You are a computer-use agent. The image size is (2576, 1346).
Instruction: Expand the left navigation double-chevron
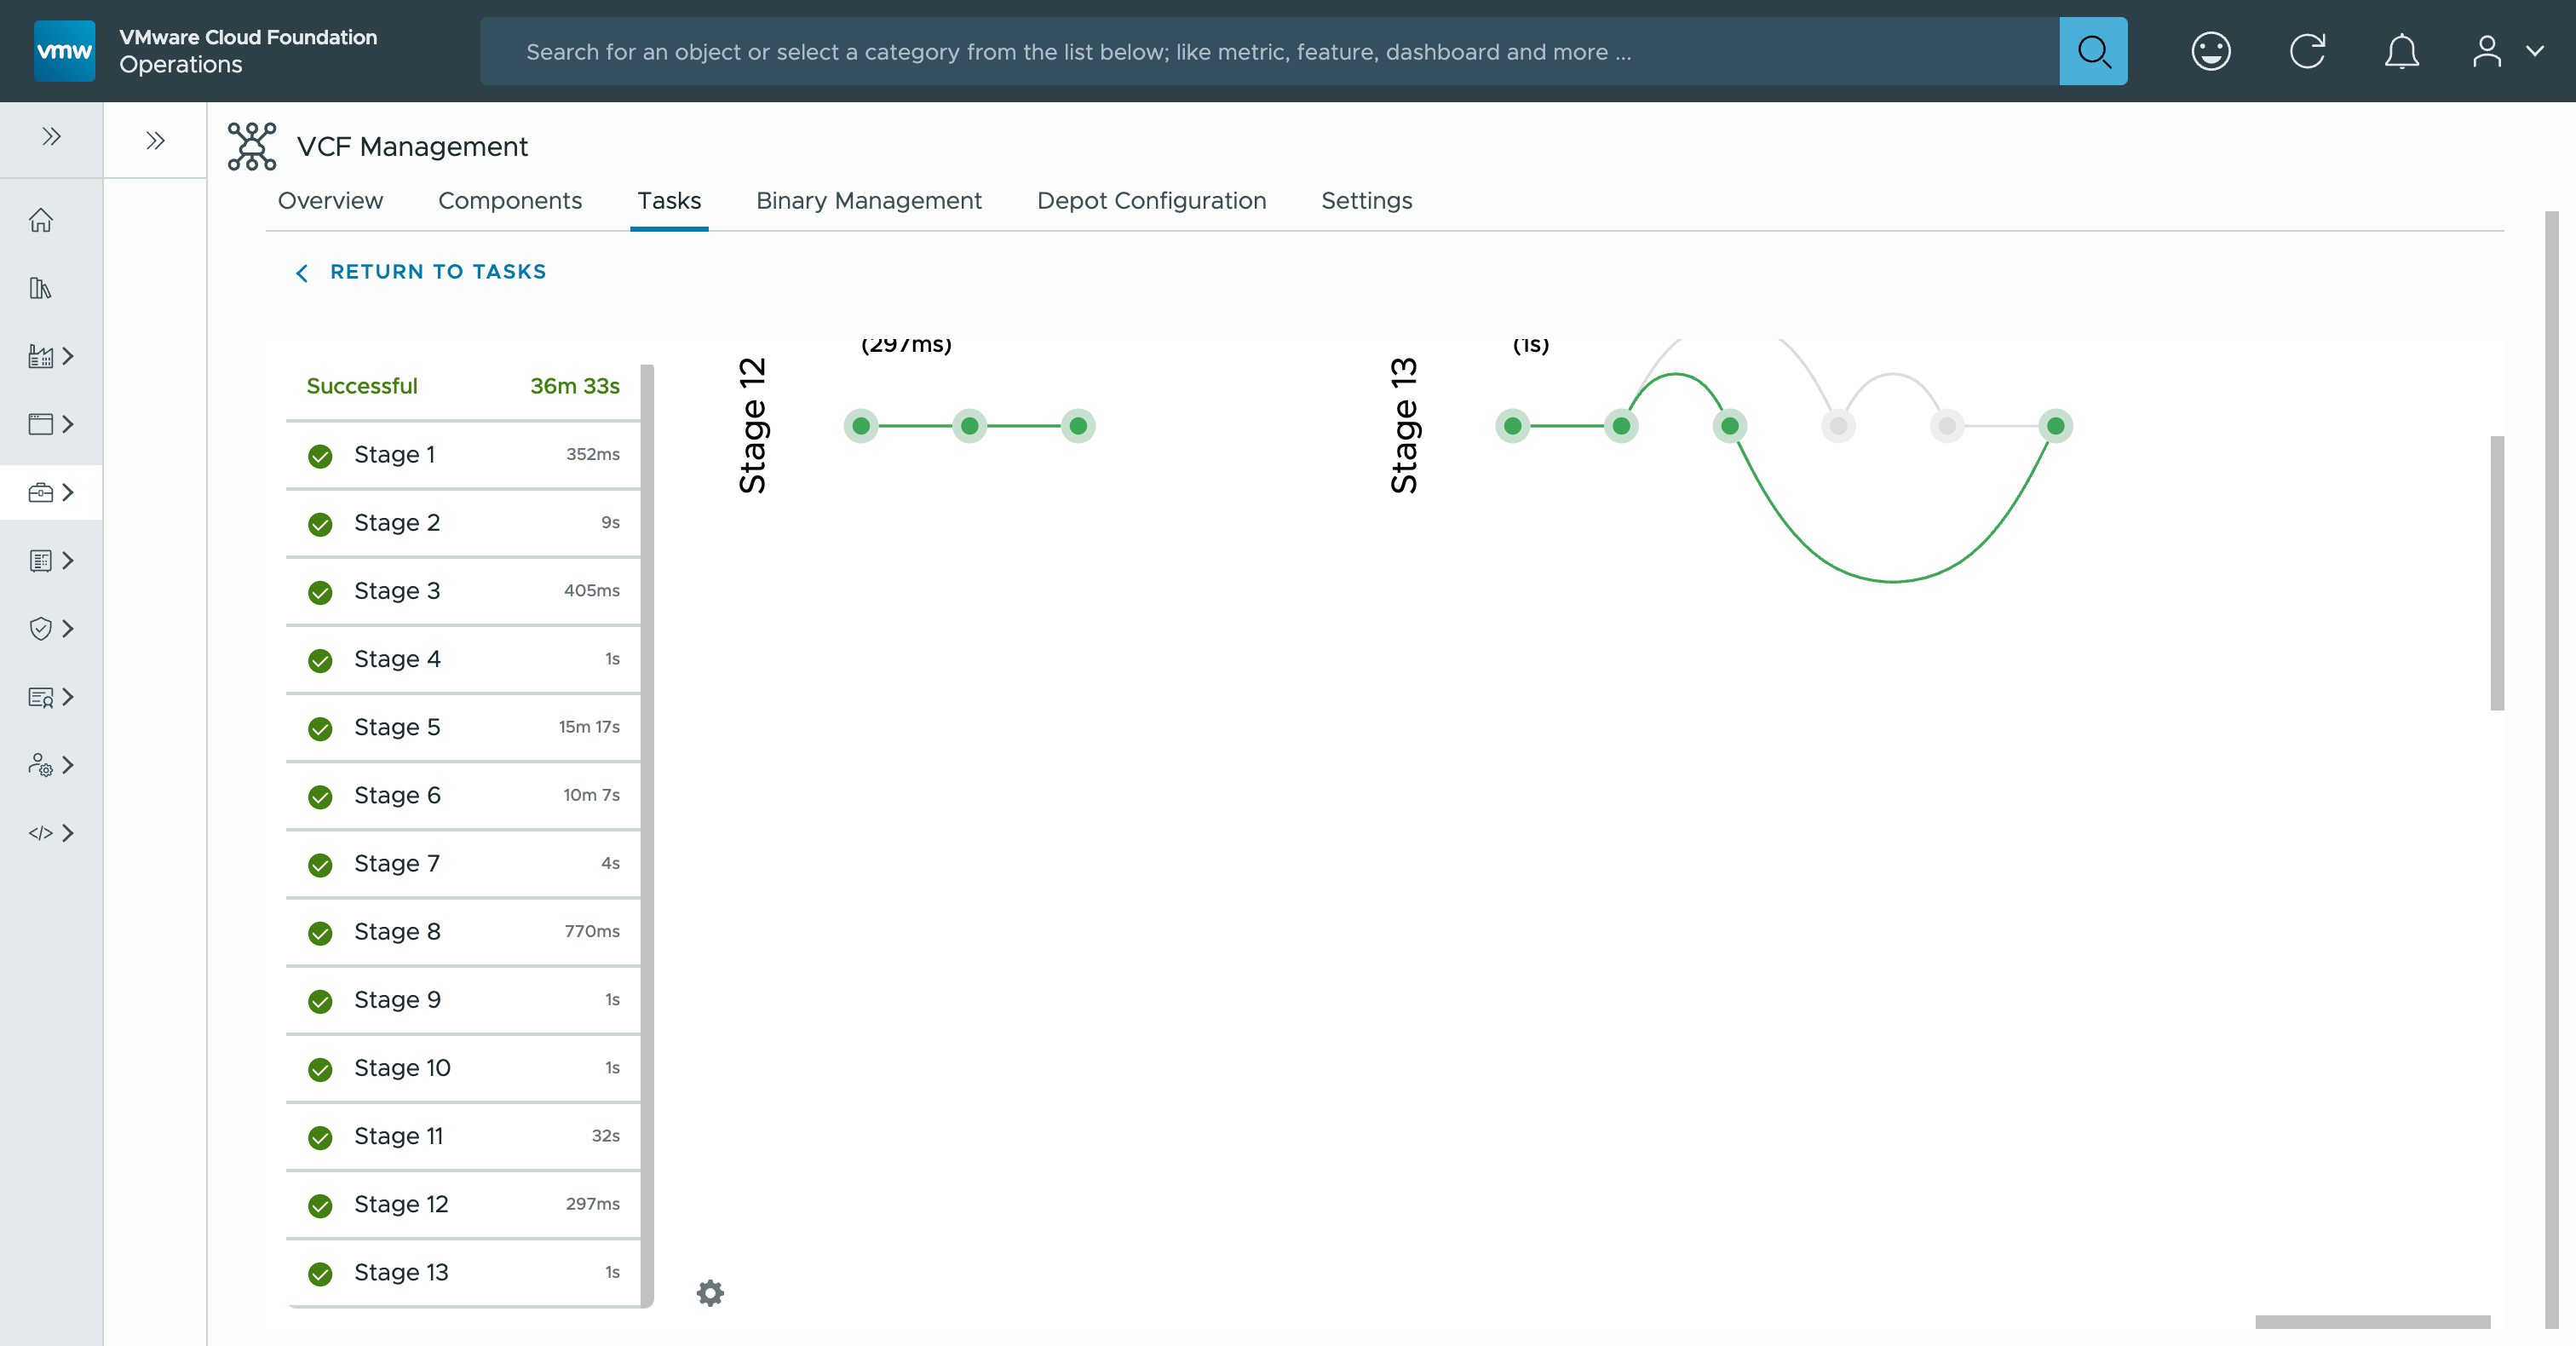click(51, 137)
